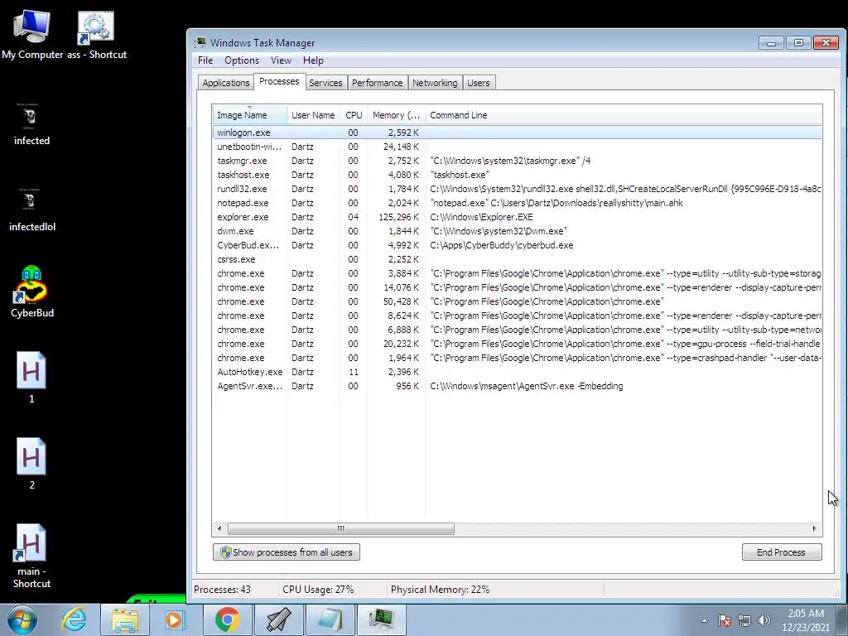Click the horizontal scrollbar right arrow
The width and height of the screenshot is (848, 636).
[815, 528]
